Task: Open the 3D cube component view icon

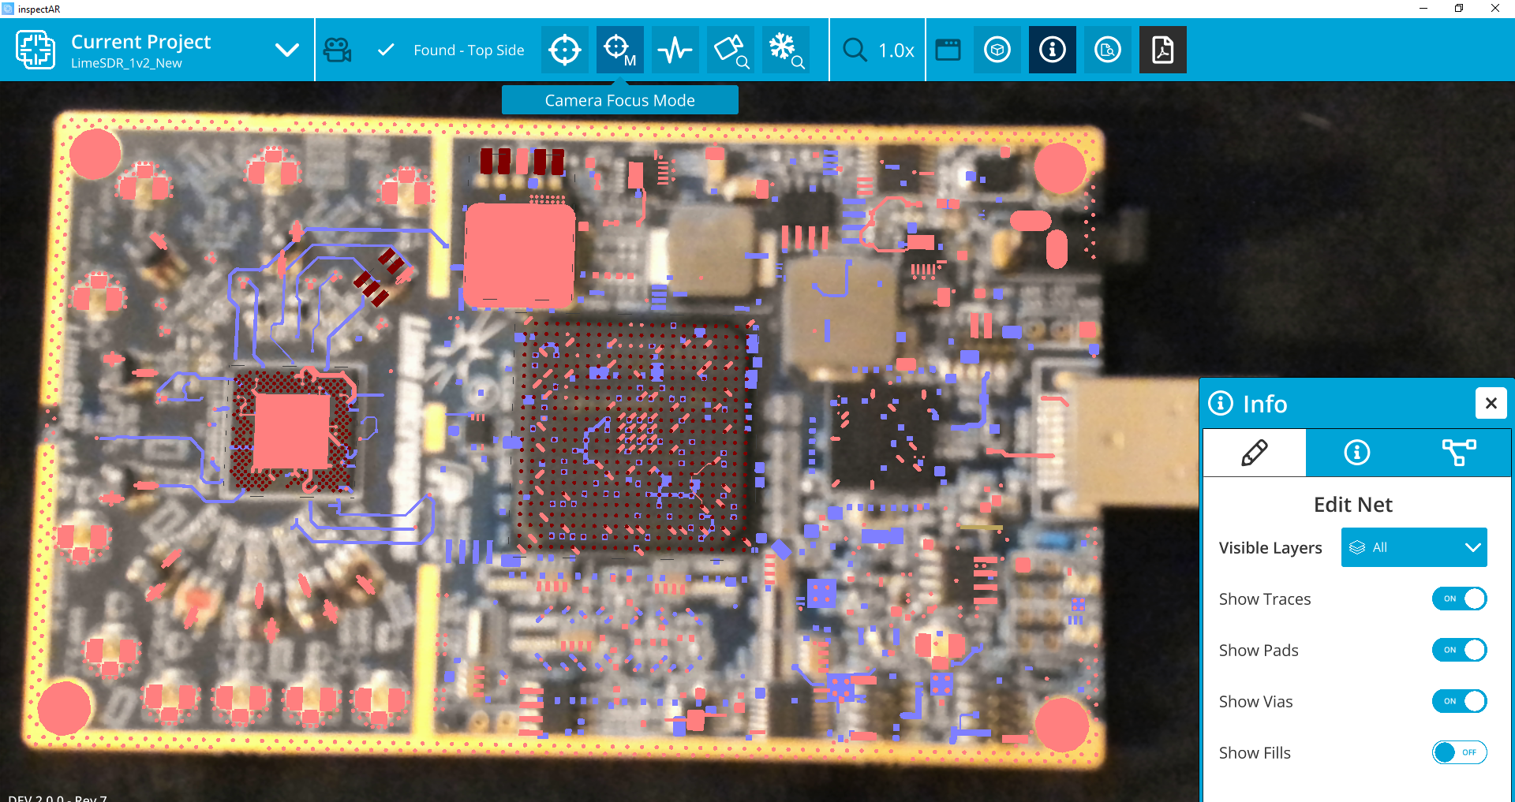Action: [997, 50]
